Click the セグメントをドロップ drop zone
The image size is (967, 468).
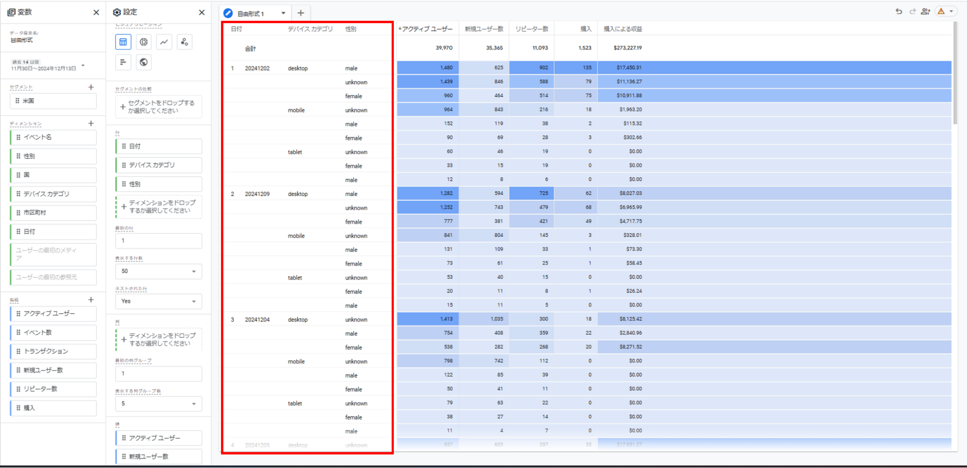coord(159,107)
